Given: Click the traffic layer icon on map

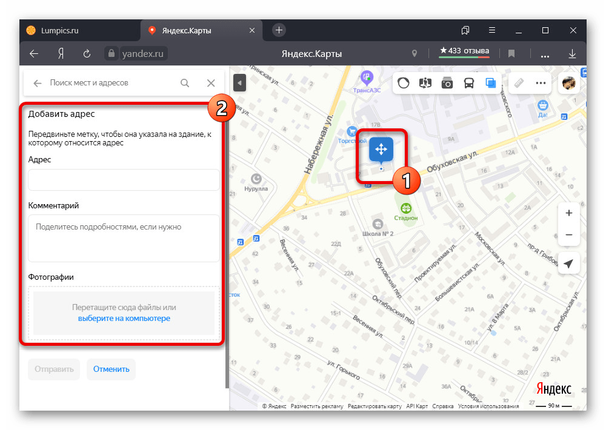Looking at the screenshot, I should 404,83.
